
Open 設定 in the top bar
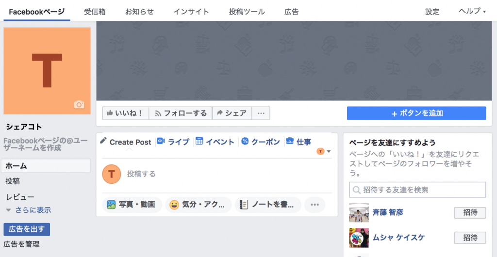(x=432, y=12)
